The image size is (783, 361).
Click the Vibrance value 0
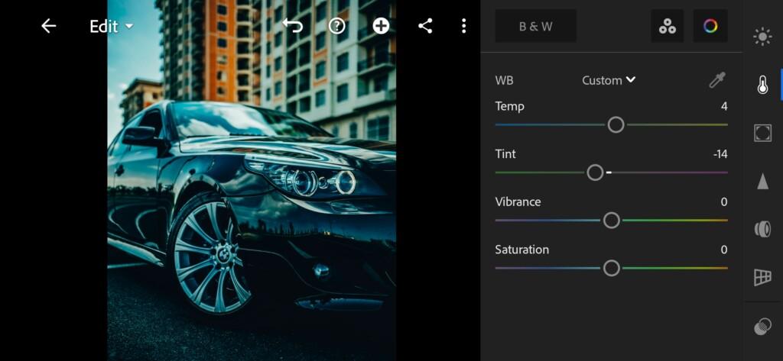[724, 202]
